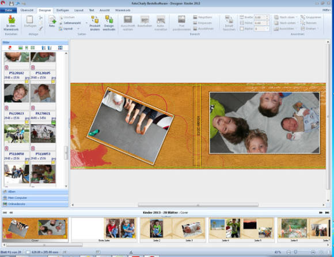Switch to the Einfügen ribbon tab

tap(63, 10)
